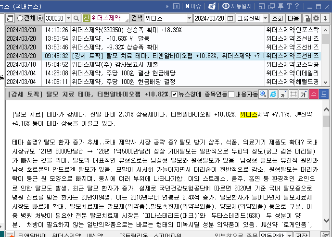This screenshot has width=332, height=237.
Task: Click the 헤럴드경 source cell
Action: pos(307,82)
